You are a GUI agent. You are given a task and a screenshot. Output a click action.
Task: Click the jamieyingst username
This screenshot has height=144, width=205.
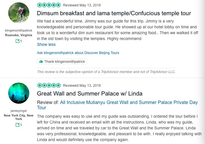(x=19, y=111)
